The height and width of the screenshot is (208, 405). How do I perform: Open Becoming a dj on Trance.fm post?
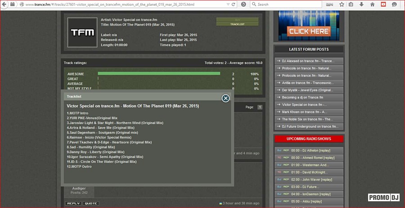pos(308,97)
